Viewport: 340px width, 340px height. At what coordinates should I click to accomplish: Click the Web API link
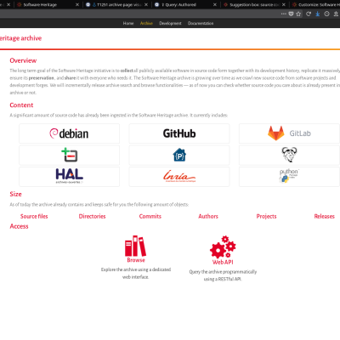[x=223, y=262]
